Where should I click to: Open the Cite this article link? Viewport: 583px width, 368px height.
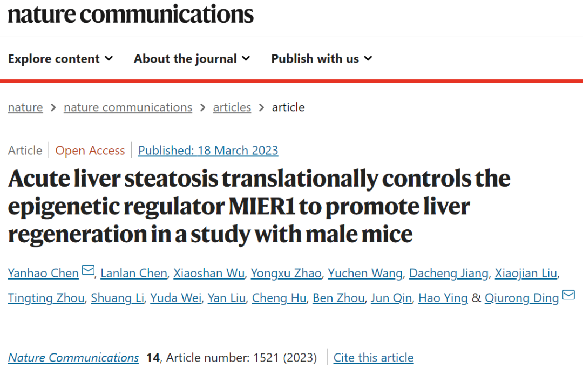point(374,358)
